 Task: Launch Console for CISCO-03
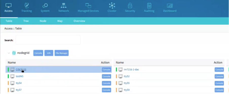[x=106, y=70]
